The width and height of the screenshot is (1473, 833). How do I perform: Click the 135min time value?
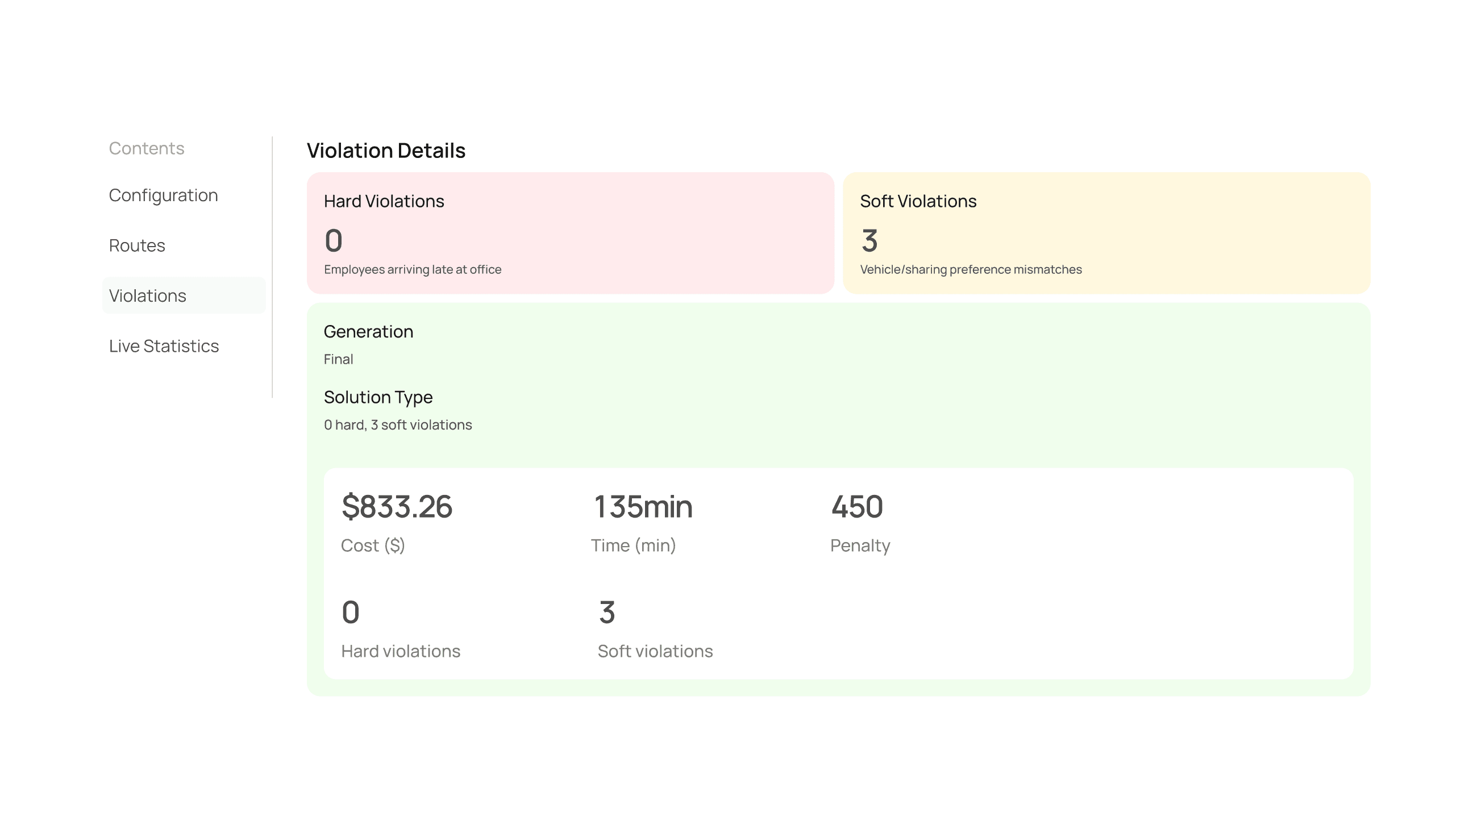point(642,507)
